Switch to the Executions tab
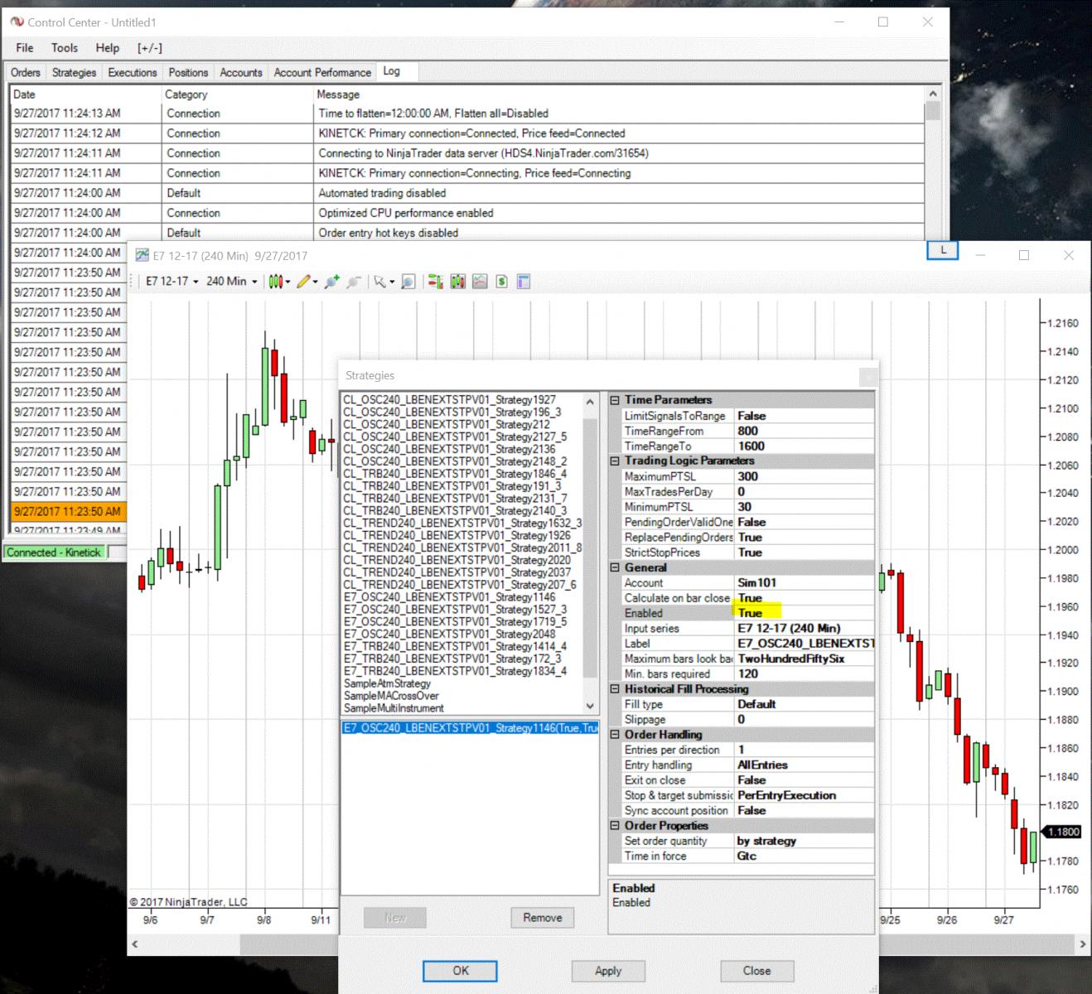Viewport: 1092px width, 994px height. click(133, 73)
